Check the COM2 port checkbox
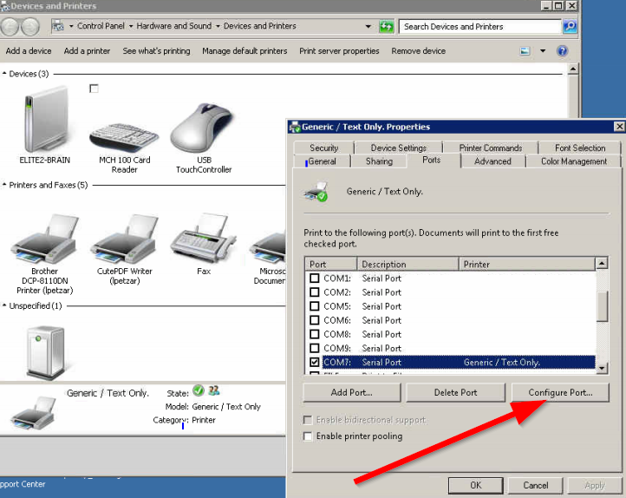Viewport: 626px width, 498px height. 315,292
